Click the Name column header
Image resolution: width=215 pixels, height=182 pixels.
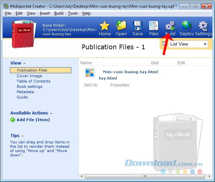(86, 63)
